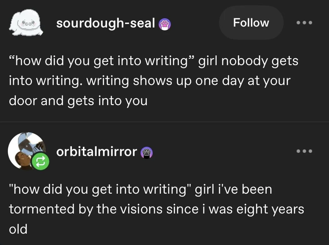Click the line "girl nobody gets" in first post
The image size is (329, 245).
[248, 61]
